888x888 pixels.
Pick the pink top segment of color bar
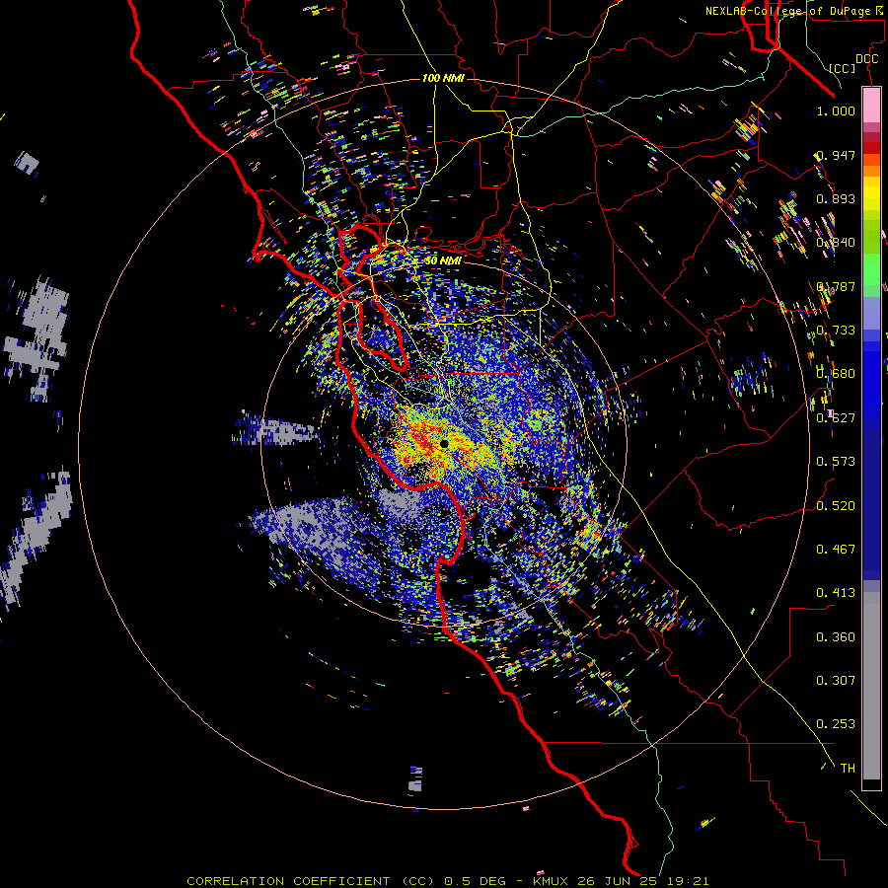pyautogui.click(x=871, y=105)
